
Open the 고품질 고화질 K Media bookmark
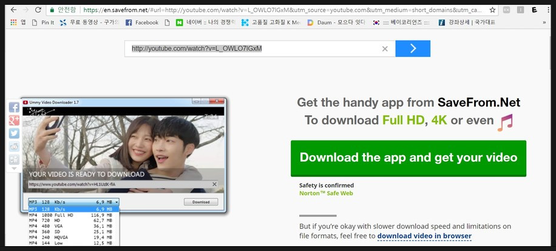pos(271,22)
